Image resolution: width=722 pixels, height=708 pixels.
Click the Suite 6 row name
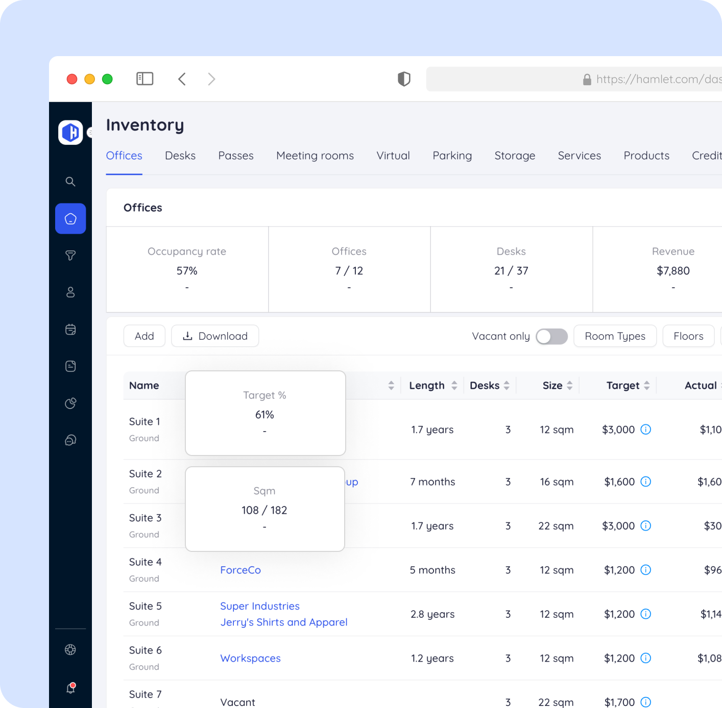coord(146,650)
